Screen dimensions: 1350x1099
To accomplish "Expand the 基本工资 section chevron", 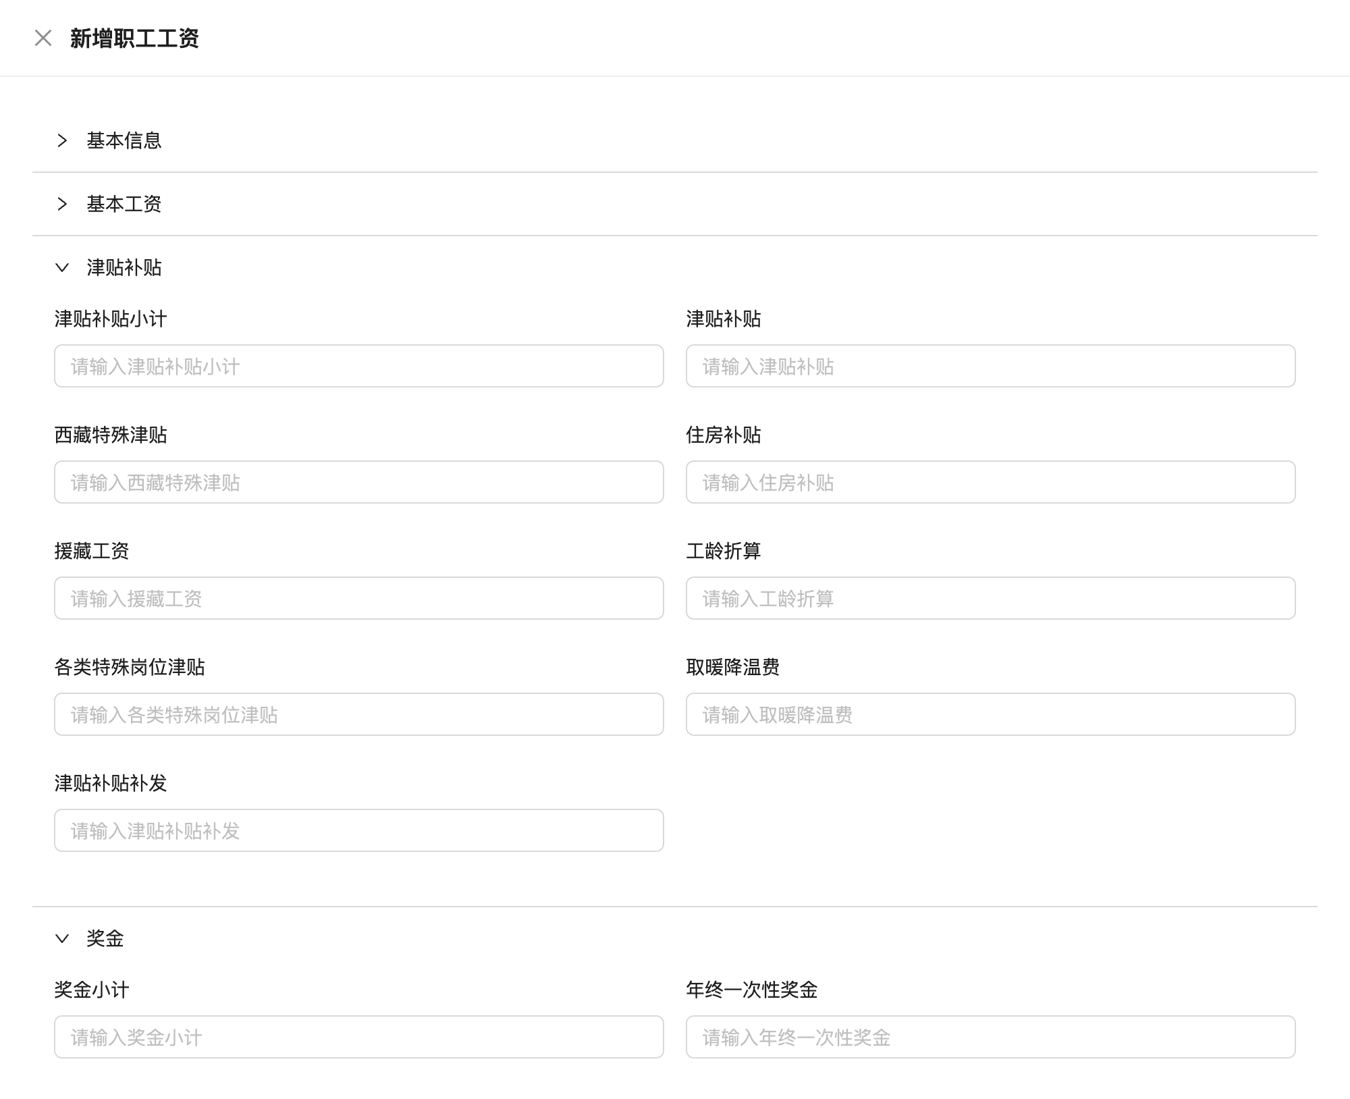I will 62,204.
